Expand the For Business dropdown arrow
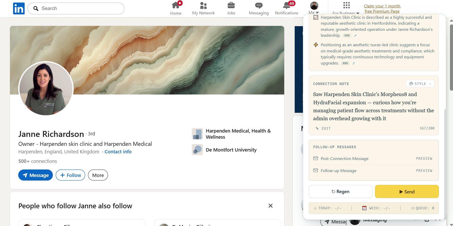Image resolution: width=453 pixels, height=226 pixels. (x=358, y=13)
